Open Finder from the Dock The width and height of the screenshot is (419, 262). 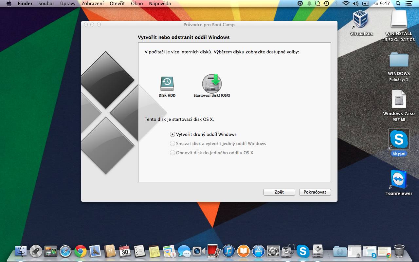coord(21,251)
